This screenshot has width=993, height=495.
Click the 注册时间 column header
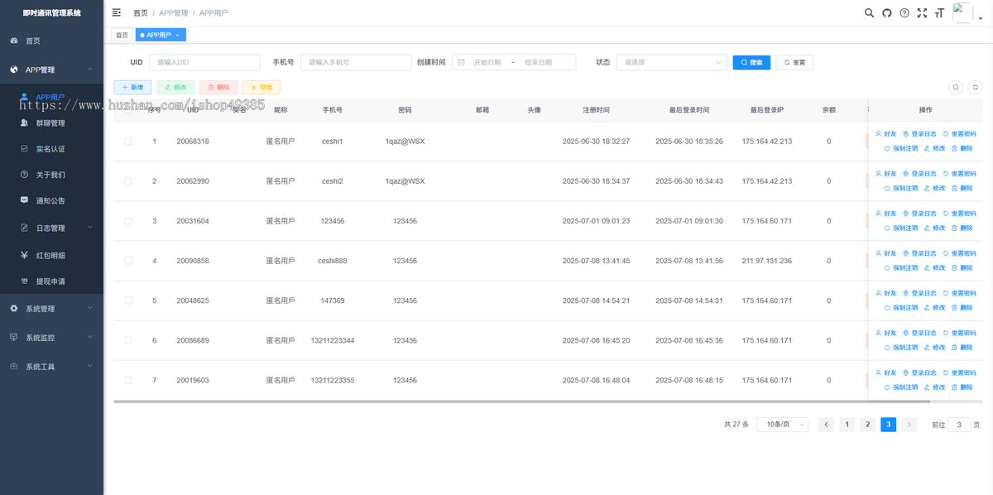point(596,109)
